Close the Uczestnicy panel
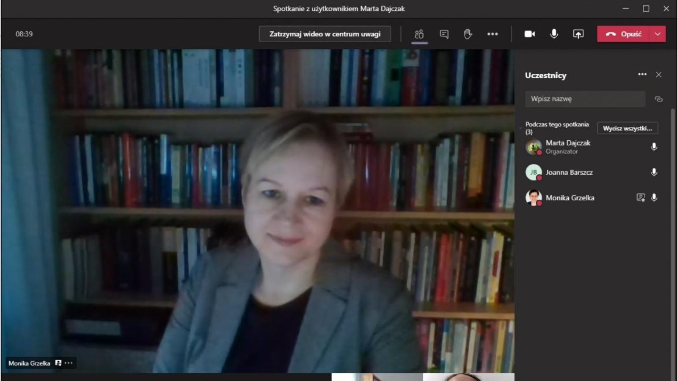Image resolution: width=677 pixels, height=381 pixels. click(659, 75)
